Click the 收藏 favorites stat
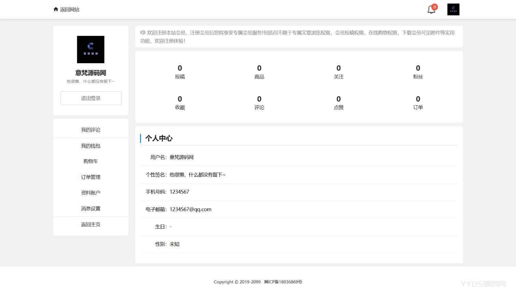516x297 pixels. [180, 103]
